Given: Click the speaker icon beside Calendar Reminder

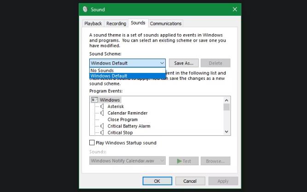Looking at the screenshot, I should (x=102, y=113).
